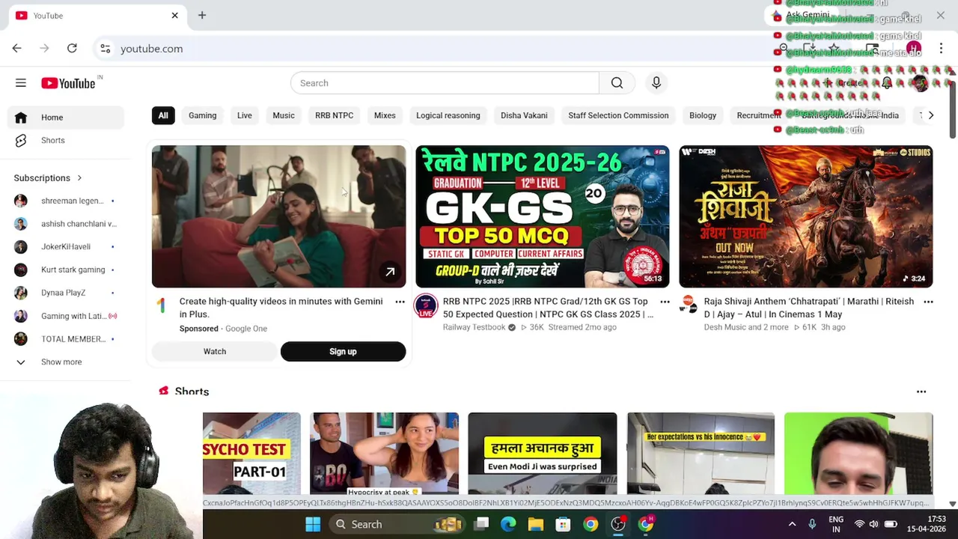This screenshot has height=539, width=958.
Task: Close the YouTube browser tab
Action: (174, 15)
